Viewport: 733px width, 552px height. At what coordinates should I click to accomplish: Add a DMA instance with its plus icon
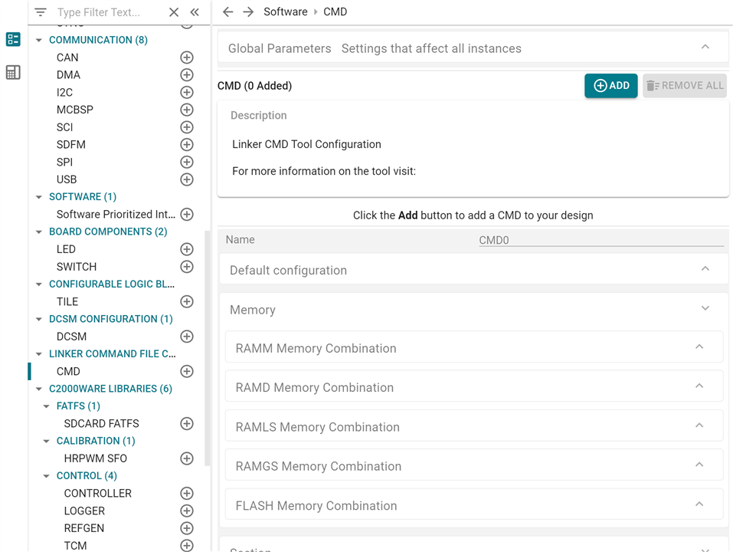pyautogui.click(x=187, y=75)
